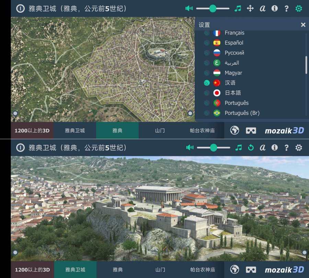Adjust the volume slider in bottom screen

(214, 147)
